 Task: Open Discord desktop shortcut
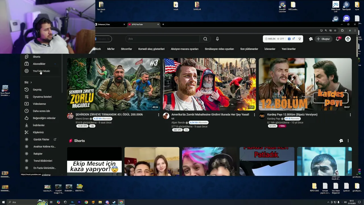coord(346,19)
